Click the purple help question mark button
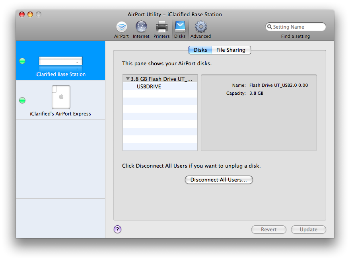 point(117,229)
